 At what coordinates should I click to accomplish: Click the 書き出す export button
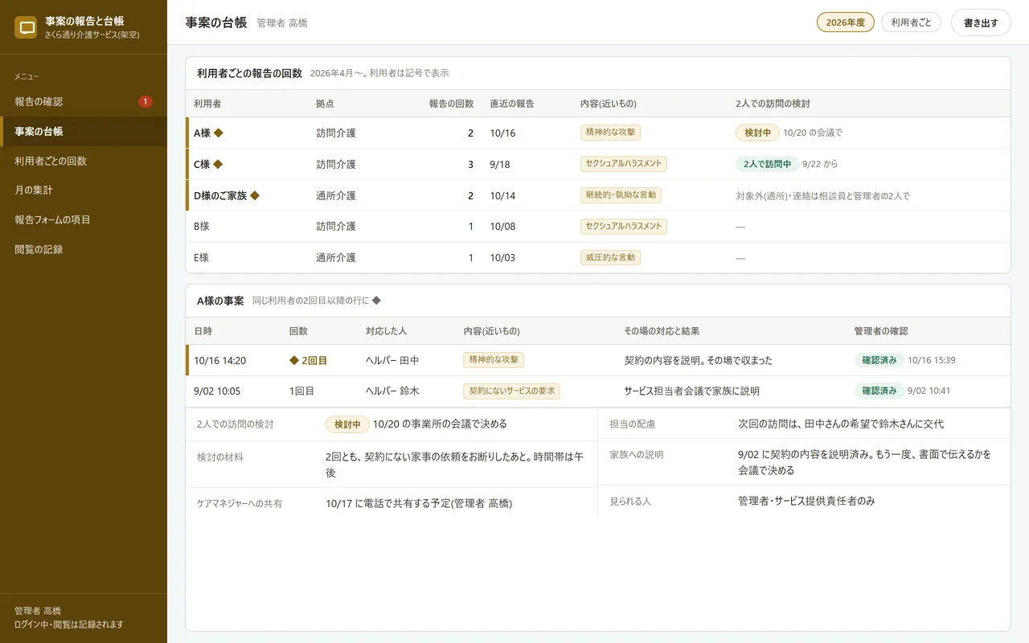coord(981,23)
